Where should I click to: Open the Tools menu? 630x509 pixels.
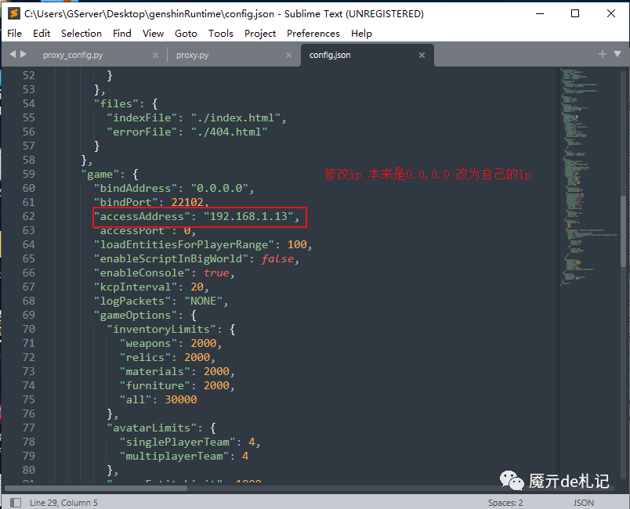(x=221, y=34)
